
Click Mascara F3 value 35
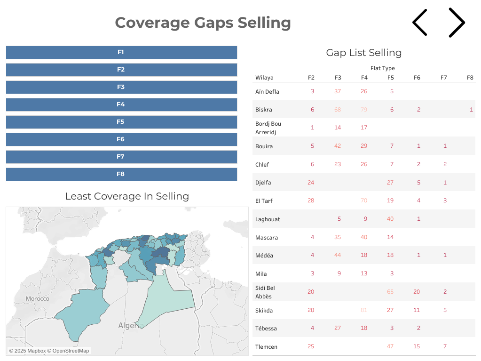click(338, 237)
